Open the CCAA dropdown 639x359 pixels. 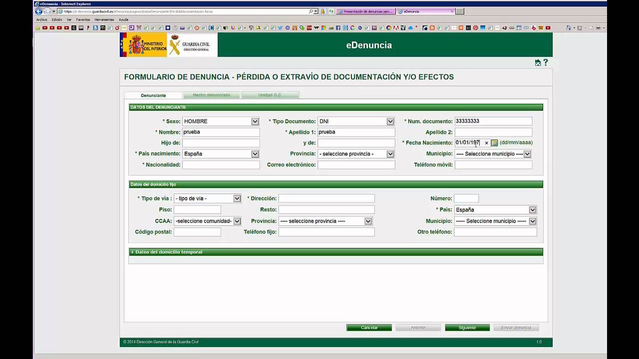click(x=208, y=221)
